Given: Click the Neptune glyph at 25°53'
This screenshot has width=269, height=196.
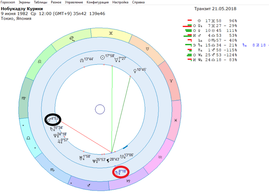Looking at the screenshot, I should pyautogui.click(x=94, y=161).
